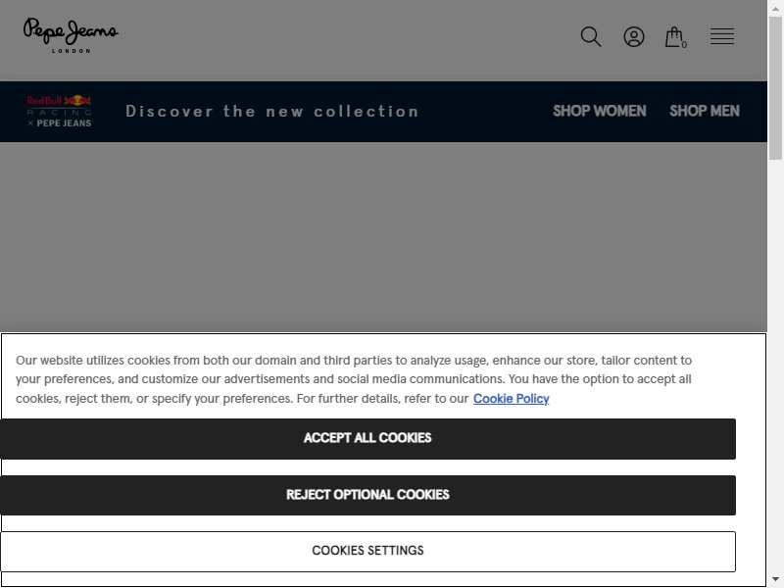Follow the Cookie Policy link
The image size is (784, 588).
click(511, 399)
